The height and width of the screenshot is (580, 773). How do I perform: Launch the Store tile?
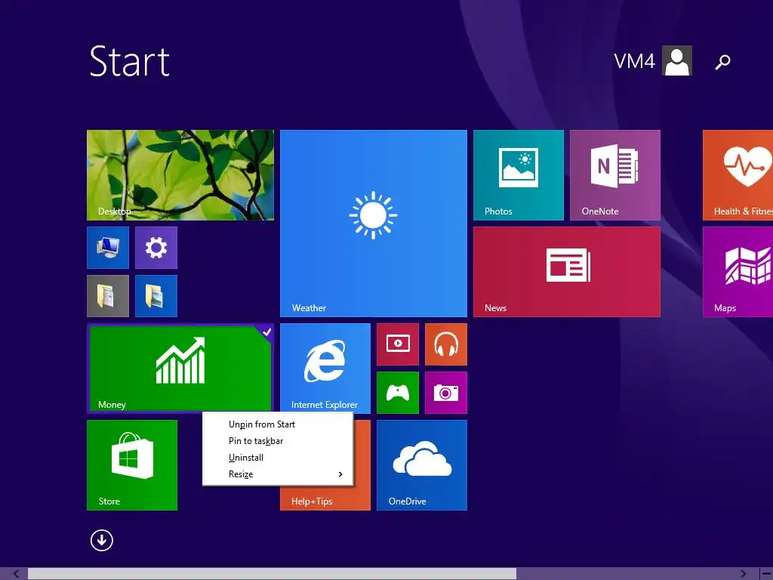(x=132, y=465)
